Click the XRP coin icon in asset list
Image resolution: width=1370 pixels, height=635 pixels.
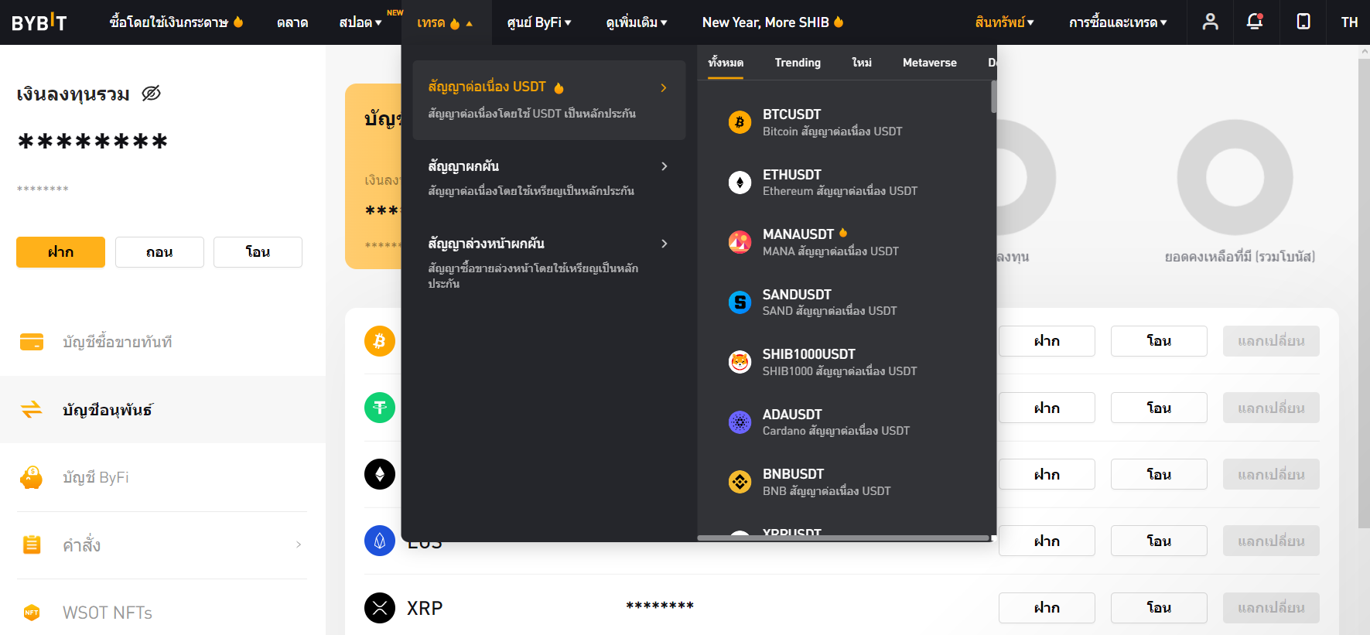coord(380,608)
